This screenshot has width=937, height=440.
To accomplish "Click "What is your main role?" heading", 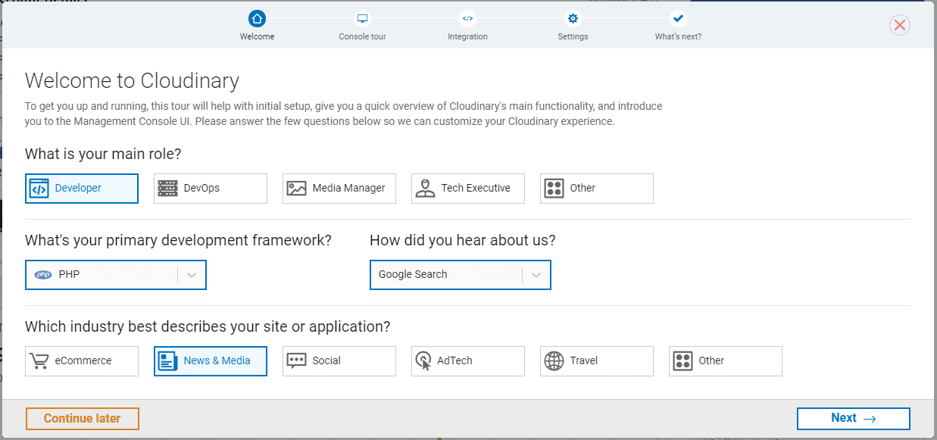I will click(103, 154).
